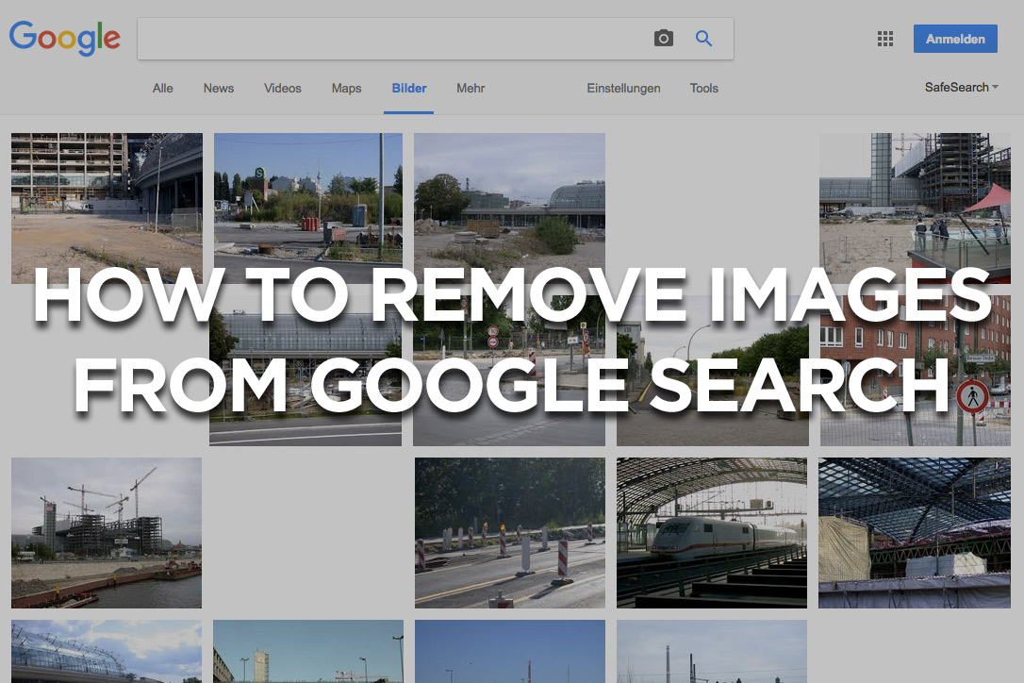
Task: Open reverse image search via the camera icon
Action: (x=663, y=38)
